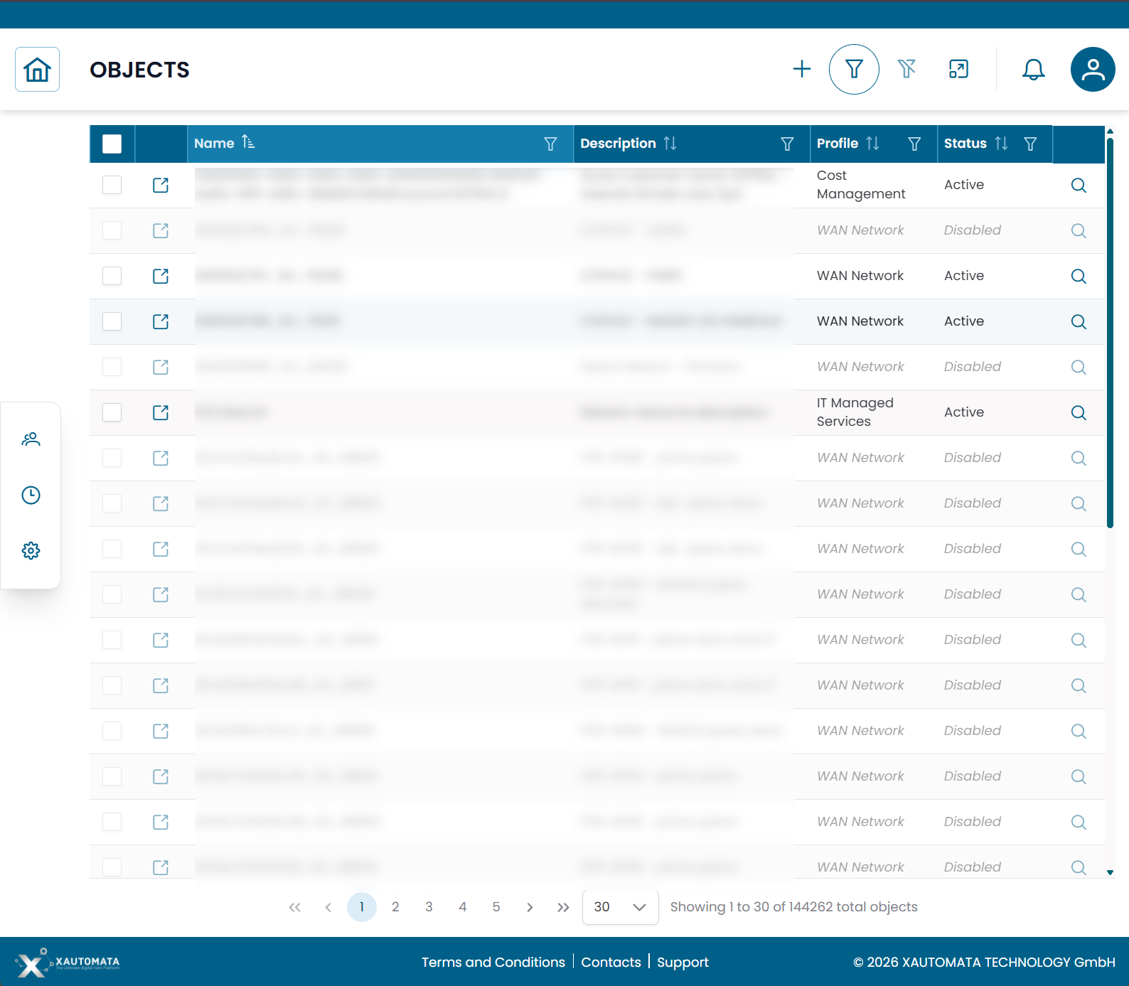The height and width of the screenshot is (986, 1129).
Task: Inspect IT Managed Services row with magnifier
Action: click(x=1079, y=412)
